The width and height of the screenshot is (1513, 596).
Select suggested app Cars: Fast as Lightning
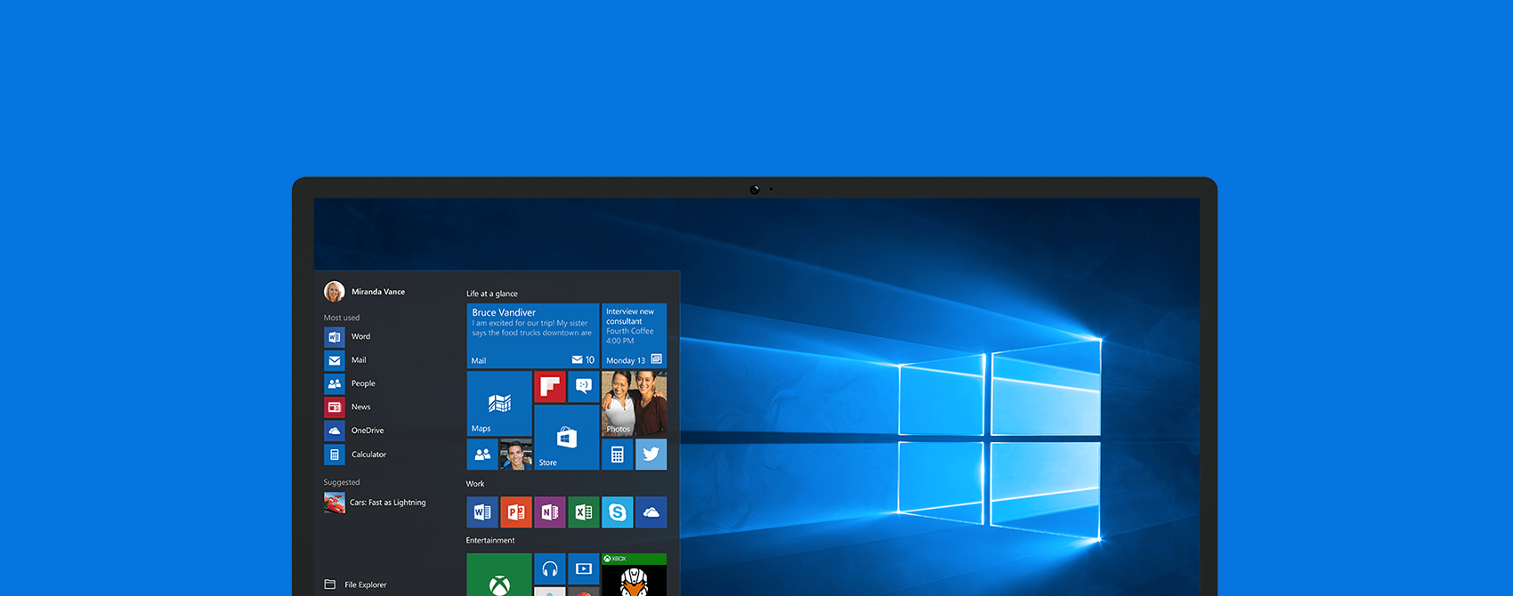click(x=375, y=503)
